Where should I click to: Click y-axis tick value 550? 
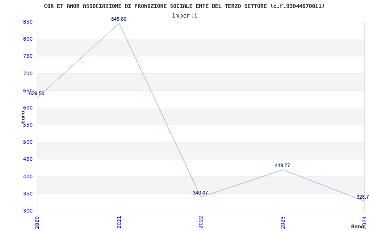tap(28, 125)
